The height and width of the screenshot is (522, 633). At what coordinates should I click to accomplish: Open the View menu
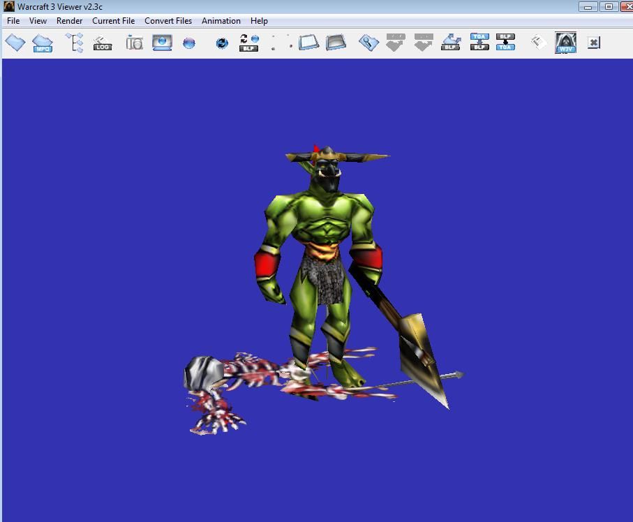click(x=38, y=21)
